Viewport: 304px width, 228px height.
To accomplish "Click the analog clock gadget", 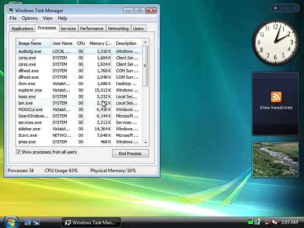I will tap(275, 42).
